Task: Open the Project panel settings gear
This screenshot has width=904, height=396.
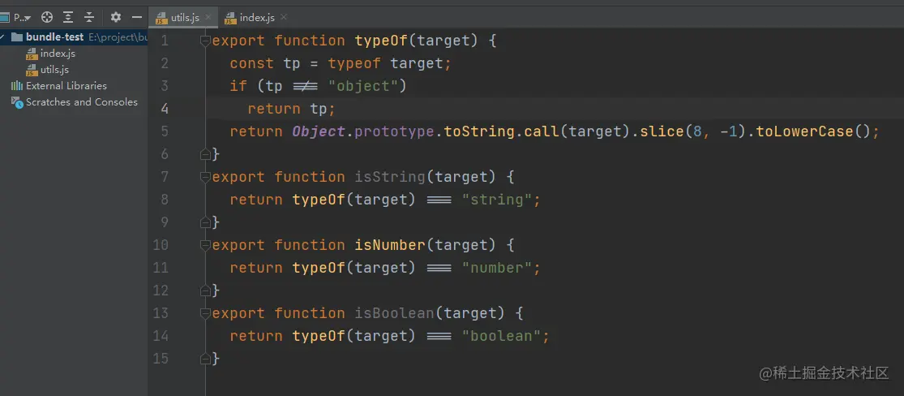Action: tap(116, 17)
